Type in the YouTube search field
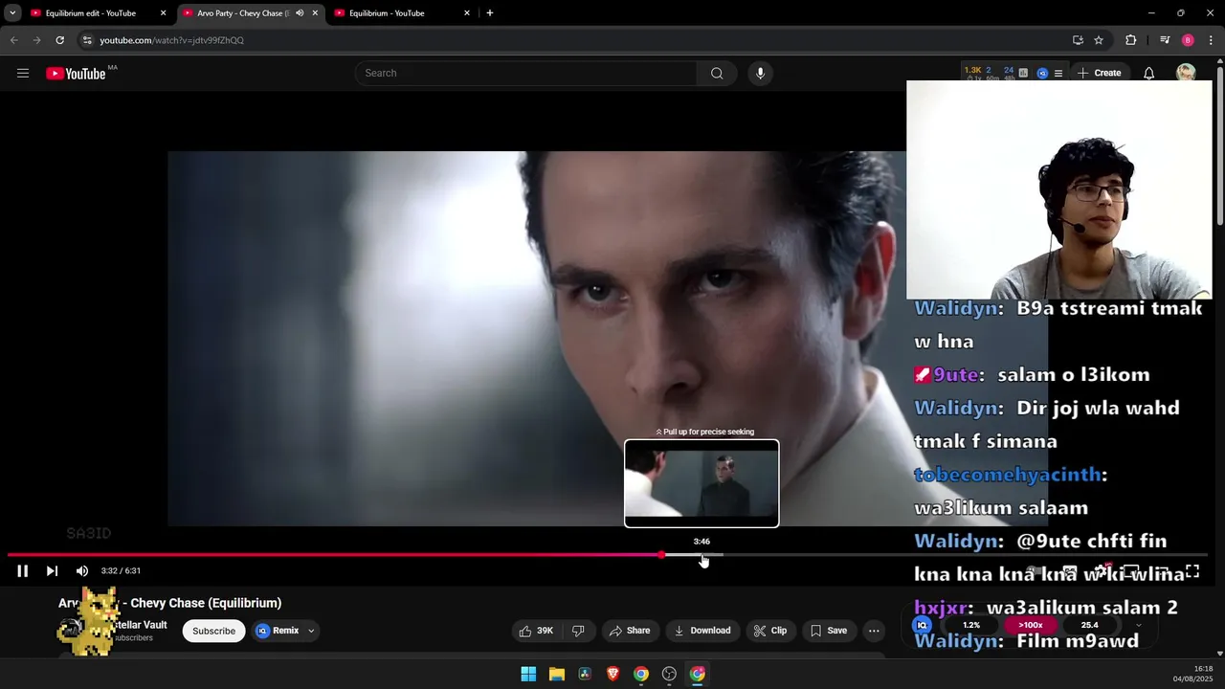 (526, 73)
